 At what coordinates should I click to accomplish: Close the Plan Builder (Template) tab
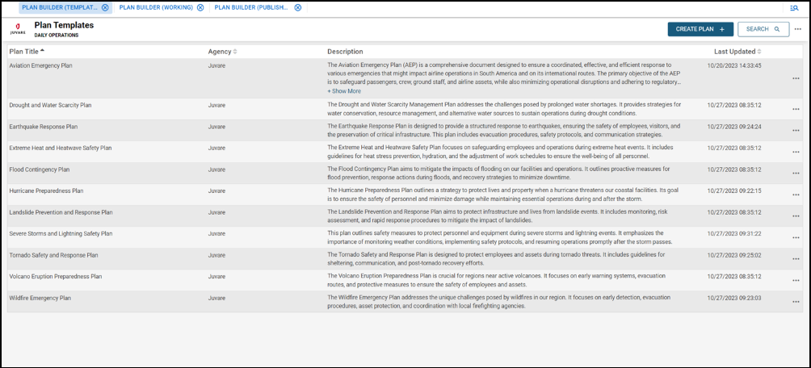[105, 7]
